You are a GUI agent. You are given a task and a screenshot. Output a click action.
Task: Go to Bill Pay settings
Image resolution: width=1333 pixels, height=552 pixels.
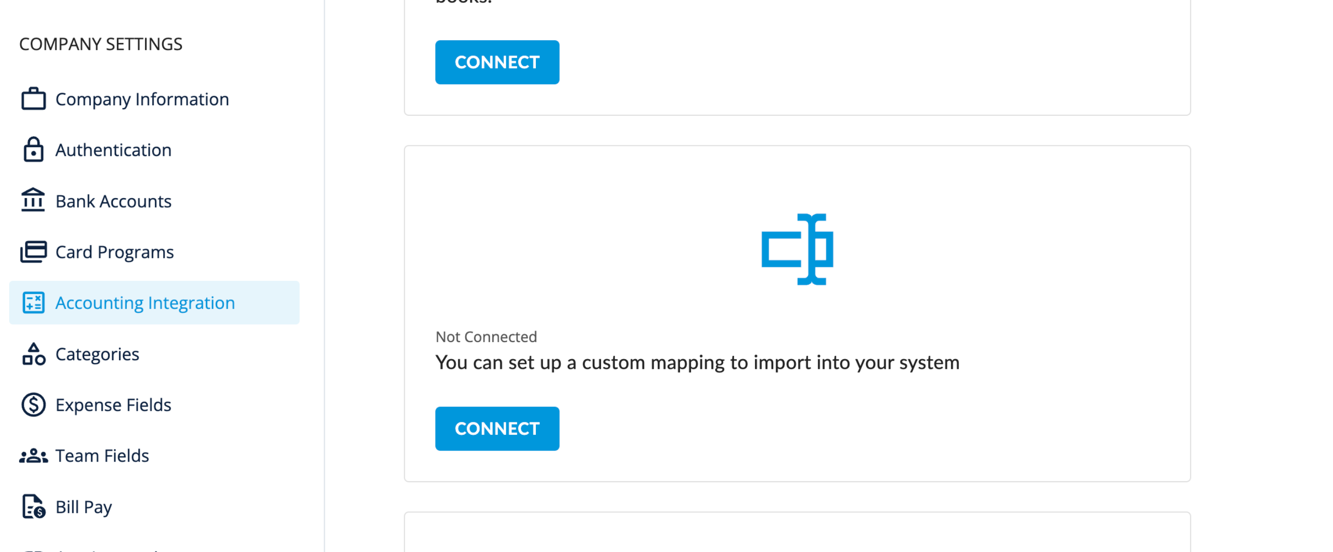154,507
